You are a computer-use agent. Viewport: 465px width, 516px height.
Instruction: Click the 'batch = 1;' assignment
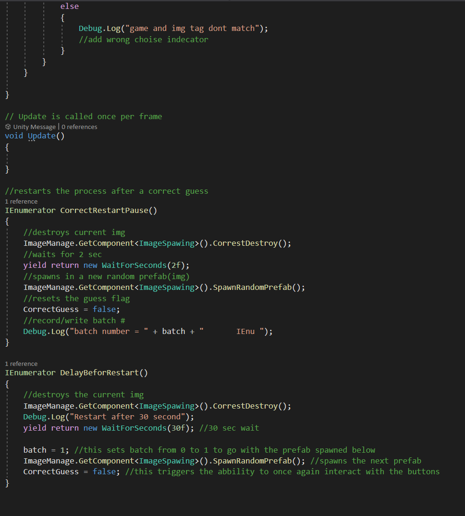click(x=46, y=450)
